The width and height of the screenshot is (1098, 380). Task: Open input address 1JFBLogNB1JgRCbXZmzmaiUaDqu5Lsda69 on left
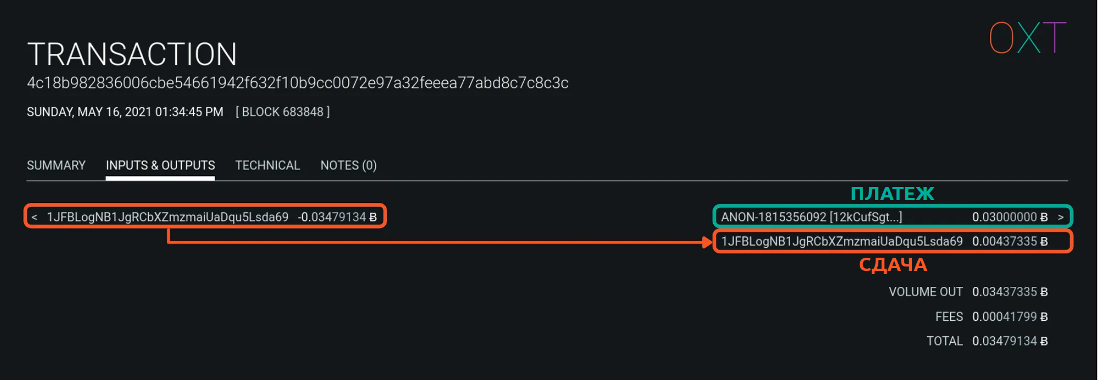[x=167, y=217]
